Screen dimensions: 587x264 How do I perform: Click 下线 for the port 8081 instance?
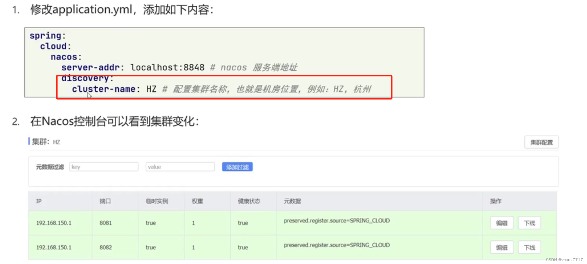tap(529, 223)
